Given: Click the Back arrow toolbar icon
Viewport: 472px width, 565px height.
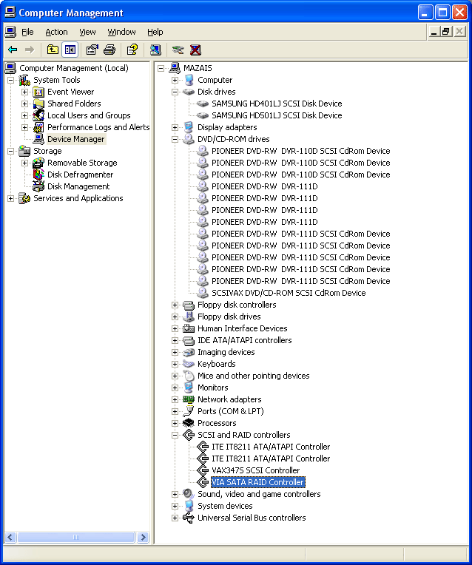Looking at the screenshot, I should coord(13,50).
